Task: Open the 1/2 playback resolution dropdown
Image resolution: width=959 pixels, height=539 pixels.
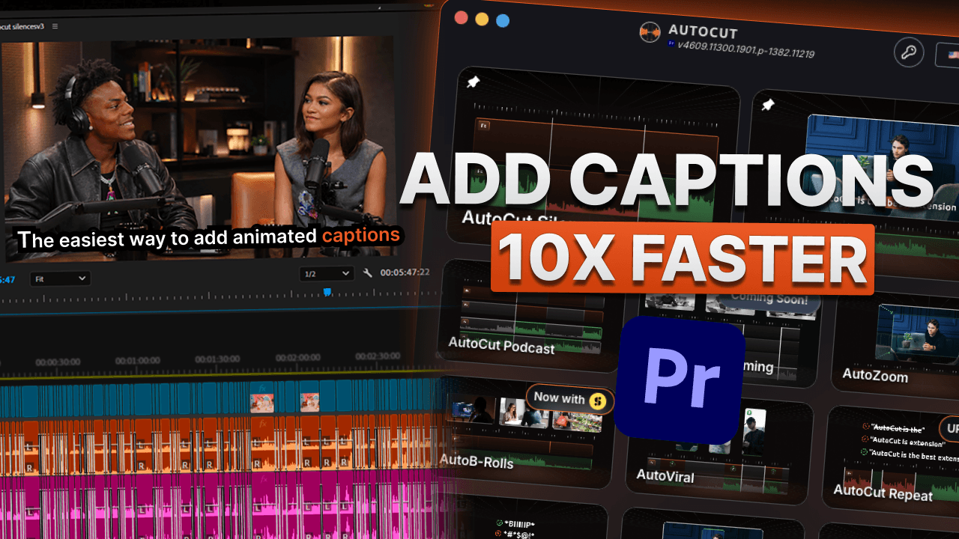Action: 326,274
